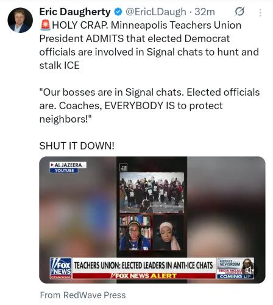Click the Teachers Union headline chyron
Viewport: 273px width, 305px height.
pyautogui.click(x=143, y=265)
